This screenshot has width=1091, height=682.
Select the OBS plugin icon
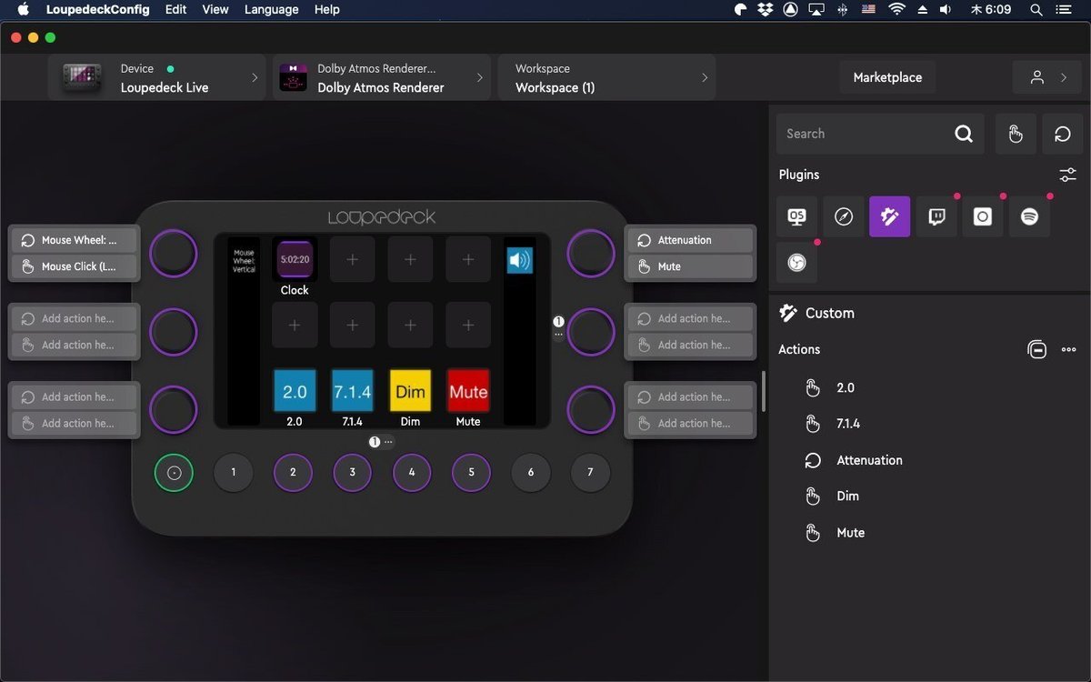click(796, 263)
